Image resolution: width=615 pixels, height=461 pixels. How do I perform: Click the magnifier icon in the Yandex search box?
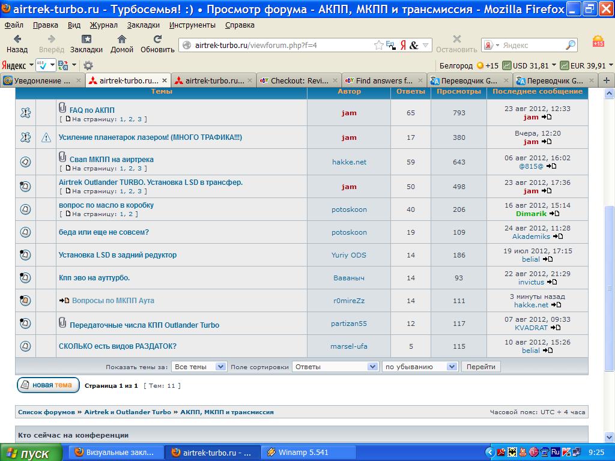pos(570,45)
